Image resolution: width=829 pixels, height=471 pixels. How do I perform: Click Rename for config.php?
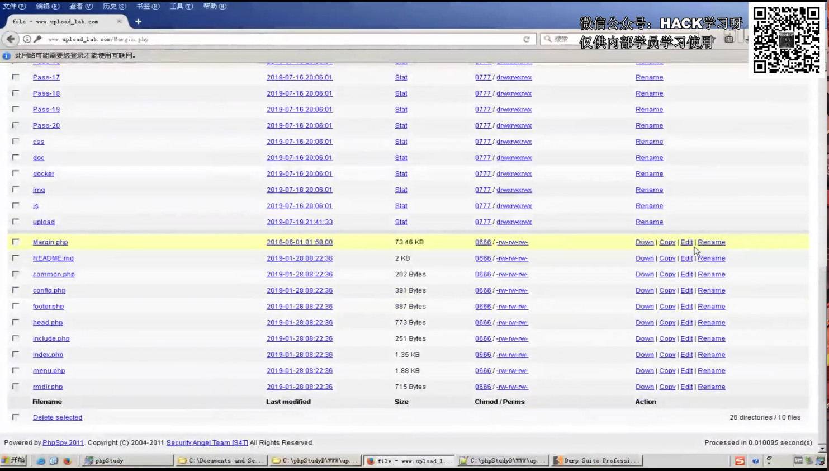click(x=712, y=290)
